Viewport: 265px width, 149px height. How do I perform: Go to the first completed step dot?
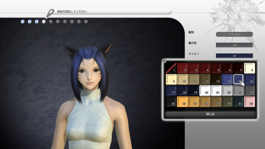click(22, 22)
